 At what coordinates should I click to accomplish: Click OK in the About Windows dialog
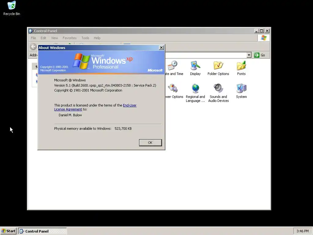click(150, 143)
